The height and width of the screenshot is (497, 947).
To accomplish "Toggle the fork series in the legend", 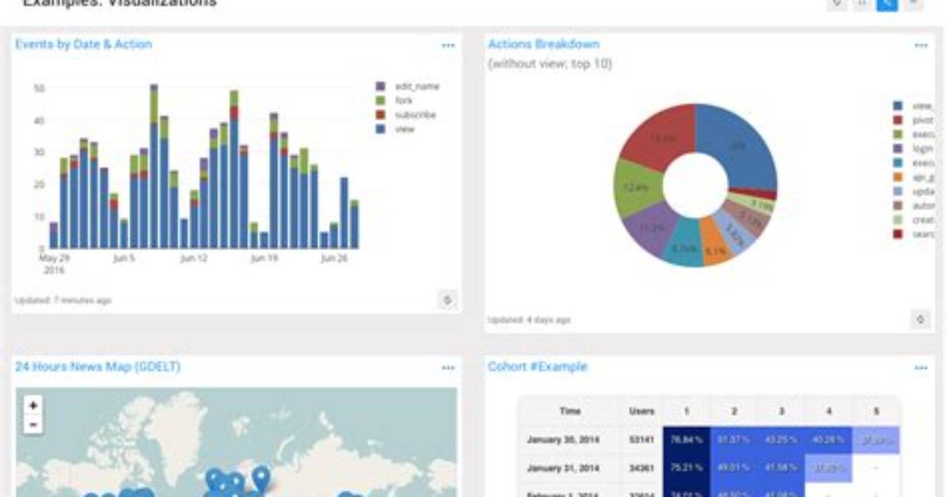I will click(x=404, y=101).
